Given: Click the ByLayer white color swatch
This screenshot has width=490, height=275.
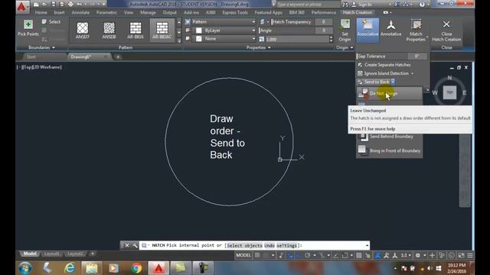Looking at the screenshot, I should pyautogui.click(x=199, y=31).
